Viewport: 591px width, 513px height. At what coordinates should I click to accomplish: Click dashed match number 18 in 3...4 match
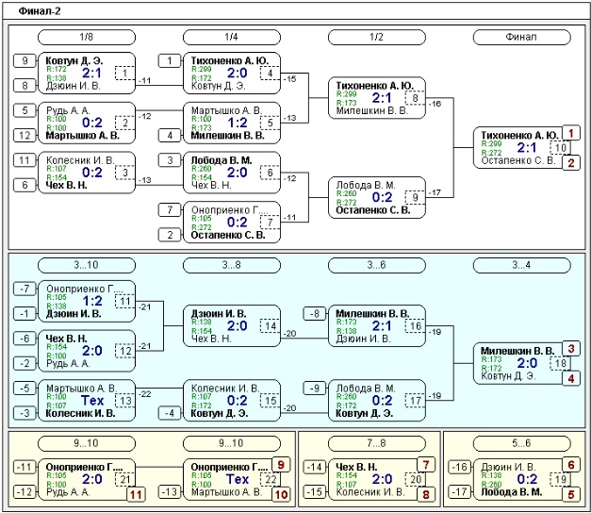(x=560, y=363)
